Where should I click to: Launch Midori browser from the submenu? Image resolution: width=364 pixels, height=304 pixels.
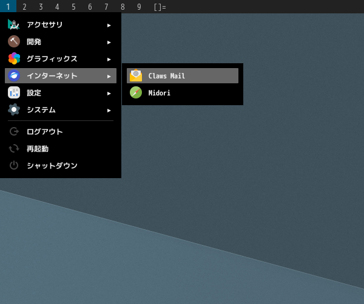[183, 92]
